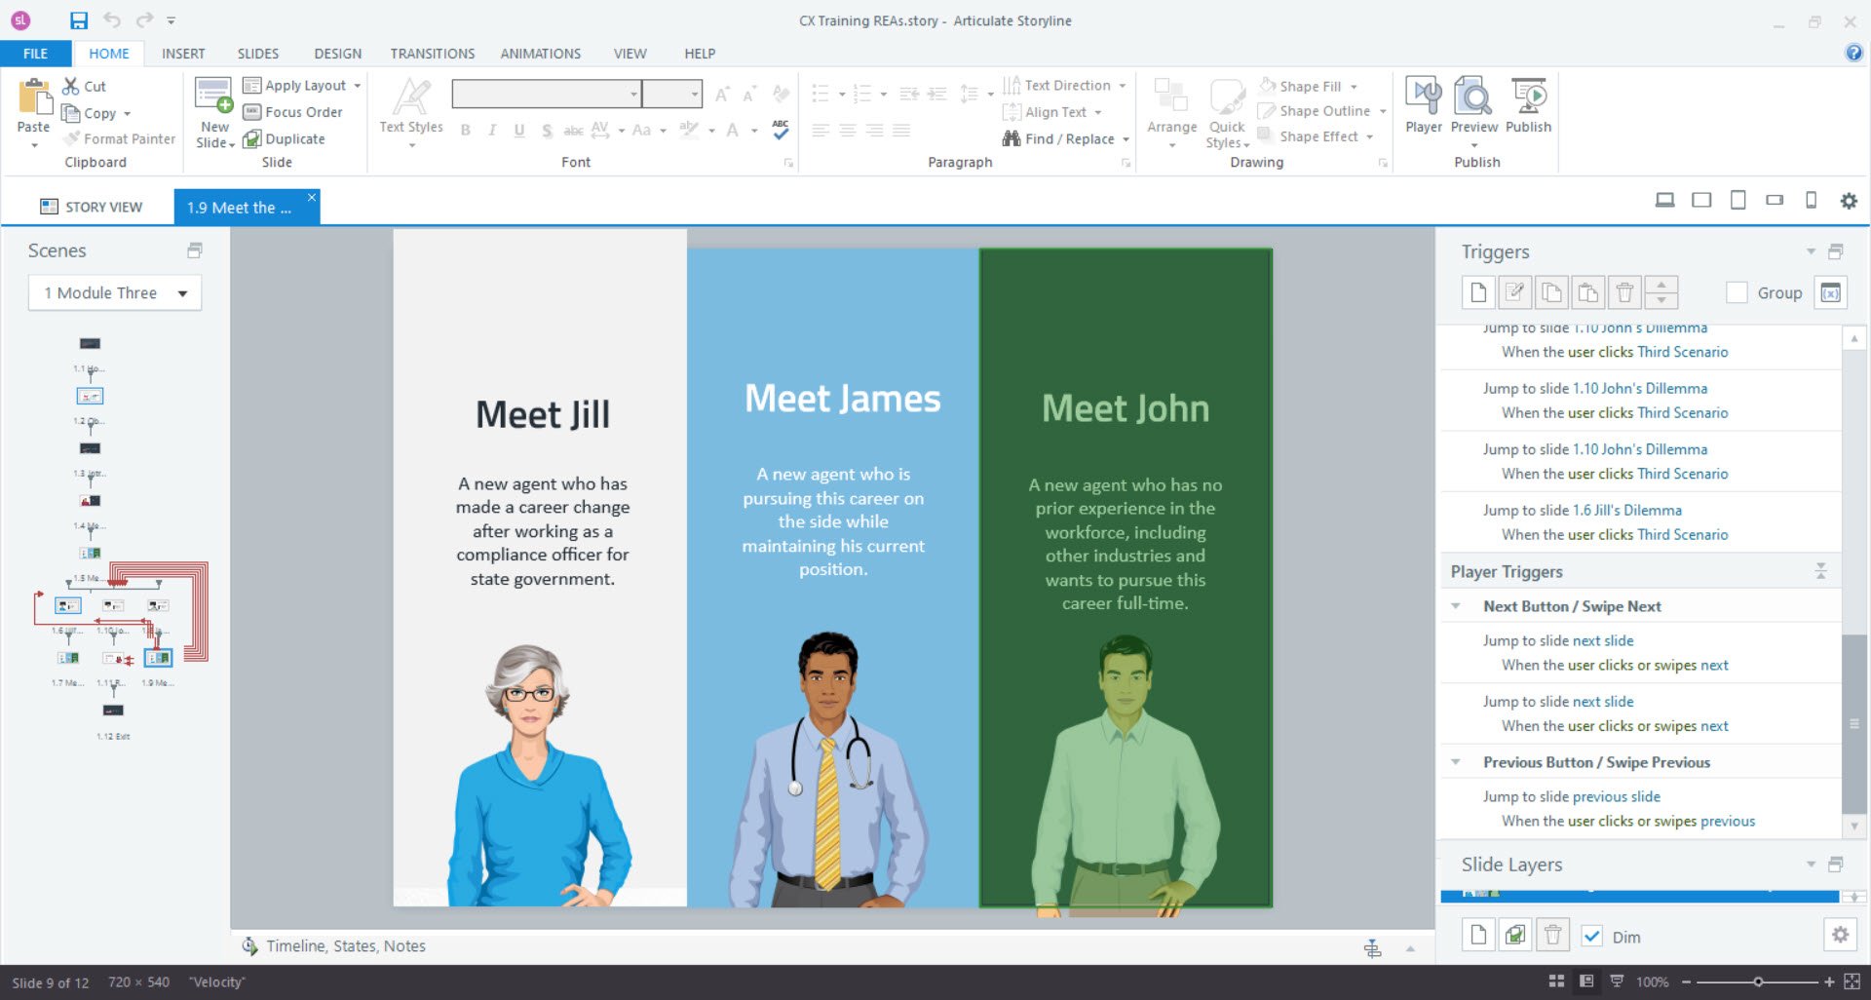Dock the timeline panel icon
This screenshot has height=1000, width=1871.
[1372, 947]
